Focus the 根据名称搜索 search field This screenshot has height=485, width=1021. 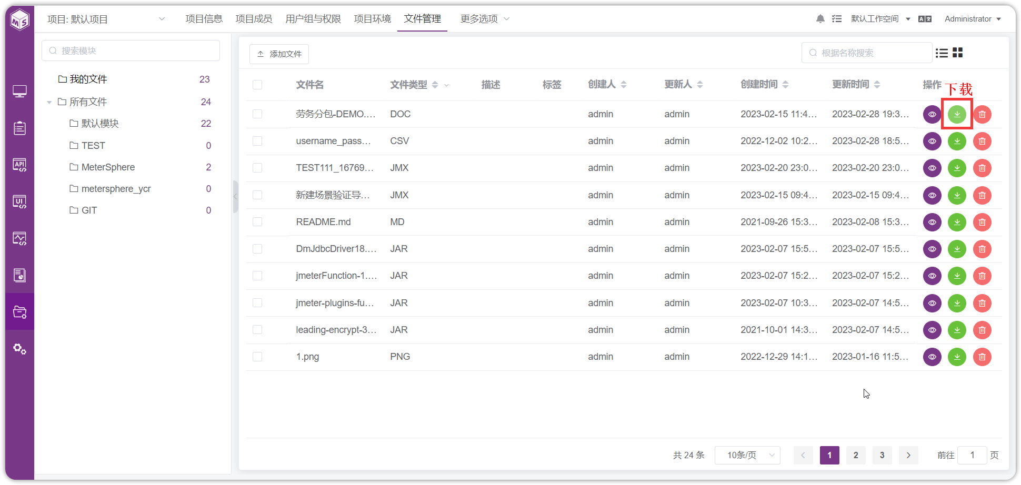point(867,53)
